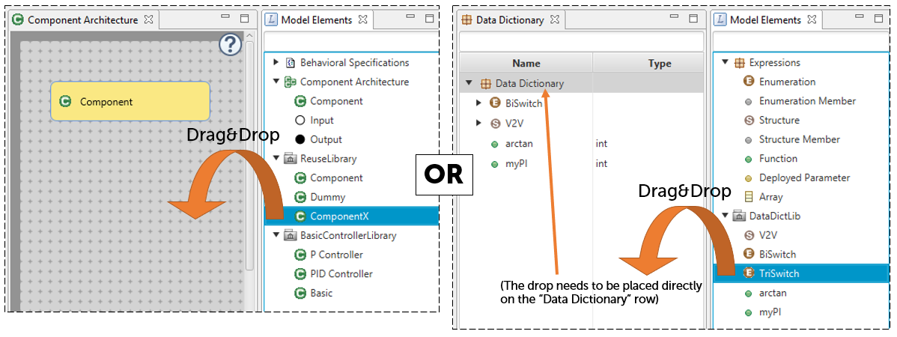Expand the V2V structure row
This screenshot has height=337, width=897.
pos(479,123)
